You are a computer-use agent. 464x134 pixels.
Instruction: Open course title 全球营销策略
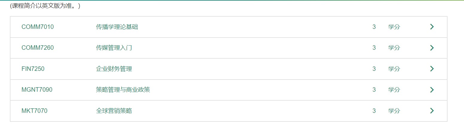114,111
